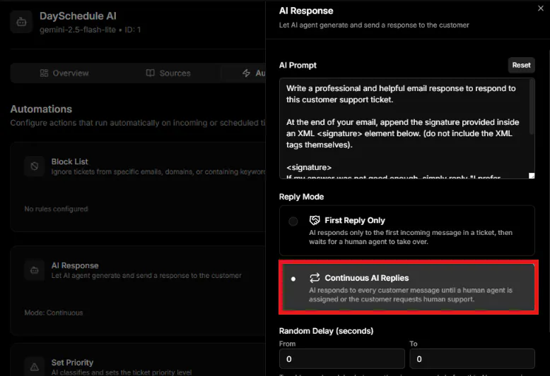The width and height of the screenshot is (550, 376).
Task: Open the Overview tab
Action: [64, 73]
